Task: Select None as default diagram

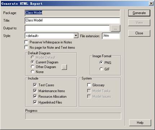Action: click(x=32, y=72)
